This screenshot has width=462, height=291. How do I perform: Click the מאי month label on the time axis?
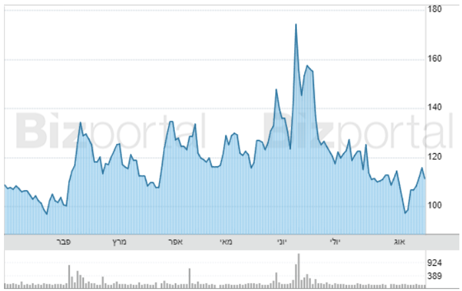tap(226, 242)
